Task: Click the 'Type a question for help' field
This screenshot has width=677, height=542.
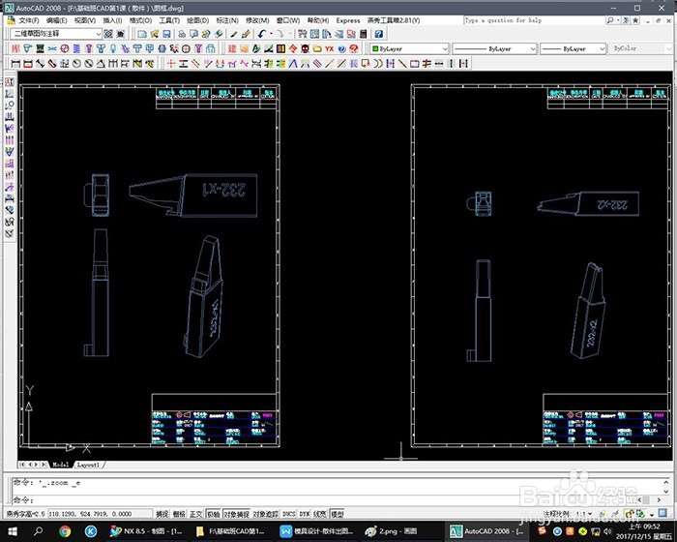Action: coord(534,20)
